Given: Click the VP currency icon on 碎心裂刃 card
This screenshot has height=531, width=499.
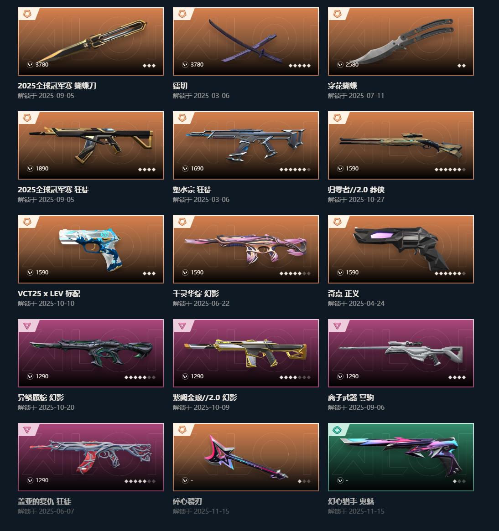Looking at the screenshot, I should pos(185,480).
